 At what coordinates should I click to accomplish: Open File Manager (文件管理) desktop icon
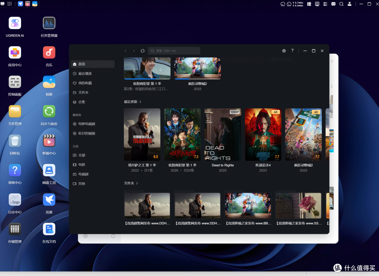15,111
